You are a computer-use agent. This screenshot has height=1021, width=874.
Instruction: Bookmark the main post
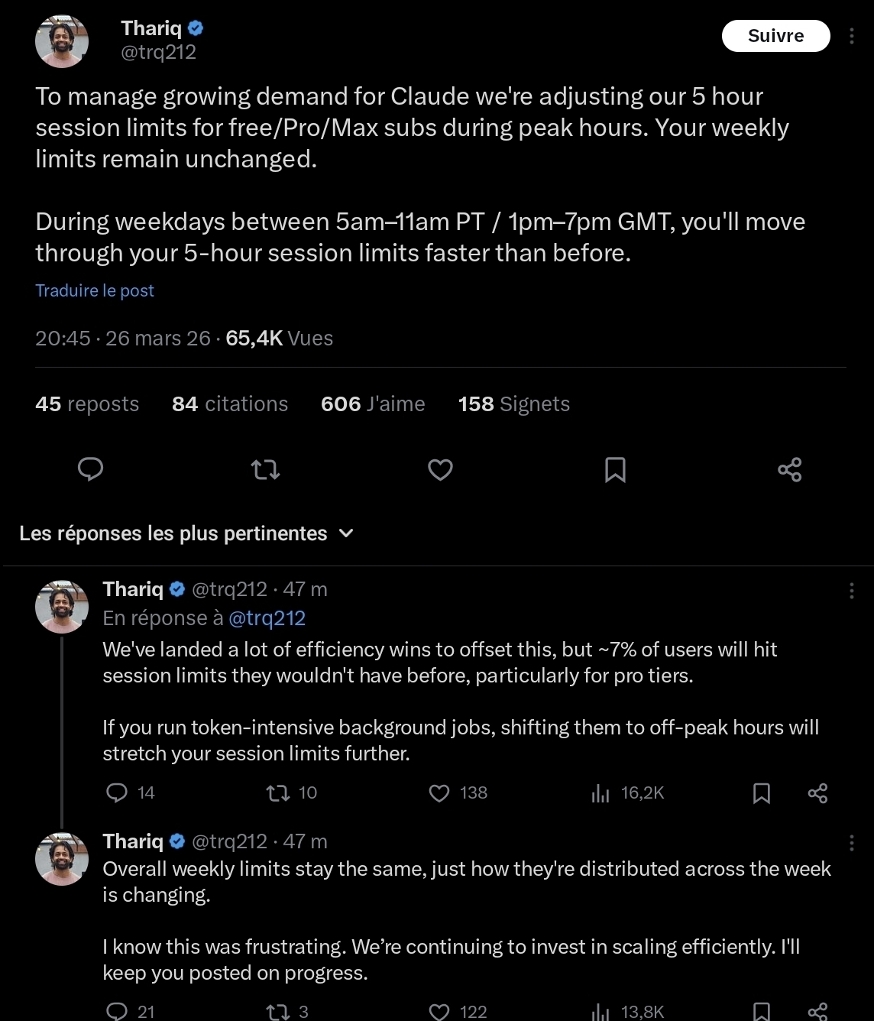(615, 469)
